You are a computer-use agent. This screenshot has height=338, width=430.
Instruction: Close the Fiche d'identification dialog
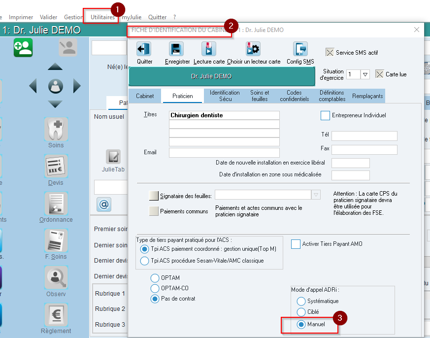coord(417,30)
